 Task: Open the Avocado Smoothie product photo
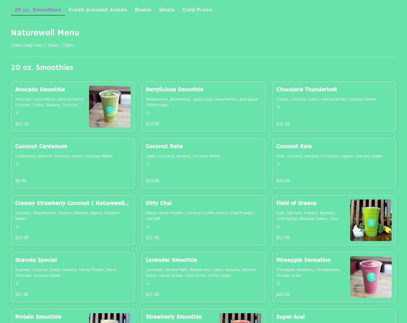coord(110,107)
